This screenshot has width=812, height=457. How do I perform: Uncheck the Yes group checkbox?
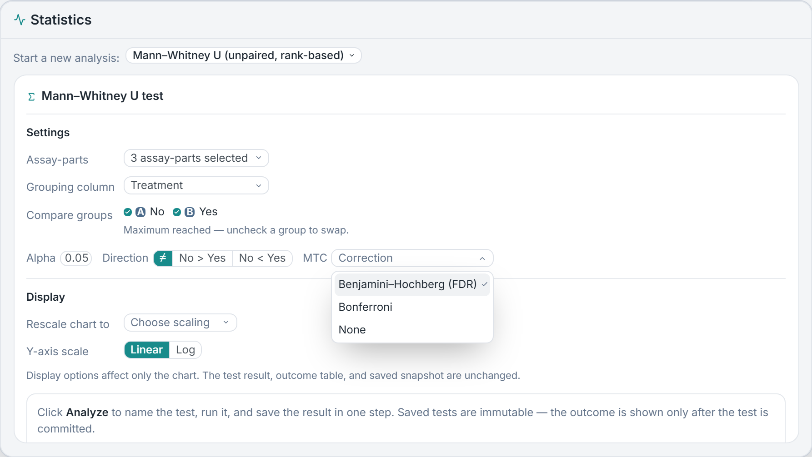[177, 212]
